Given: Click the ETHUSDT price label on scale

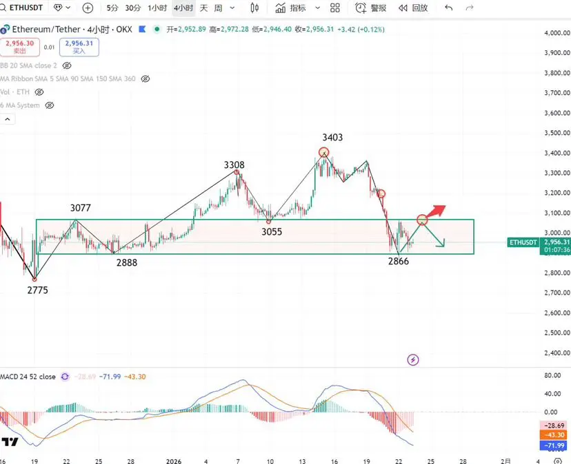Looking at the screenshot, I should tap(523, 242).
